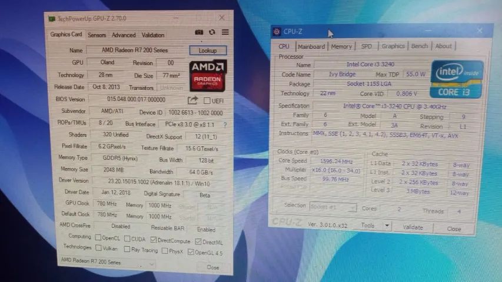Refresh GPU-Z data with the refresh icon
Viewport: 502px width, 282px height.
click(212, 32)
